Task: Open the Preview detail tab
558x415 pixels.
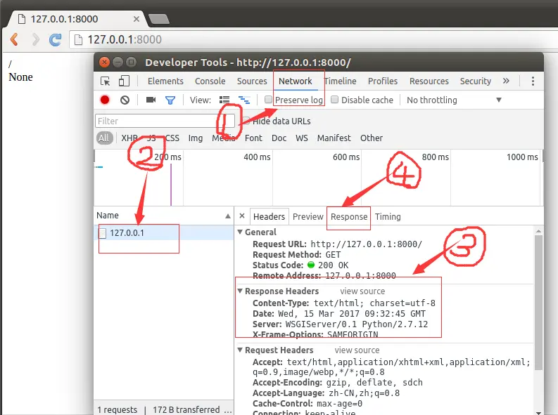Action: (307, 216)
